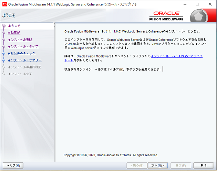Image resolution: width=217 pixels, height=171 pixels.
Task: Click the 自動更新 step bullet marker
Action: 4,33
